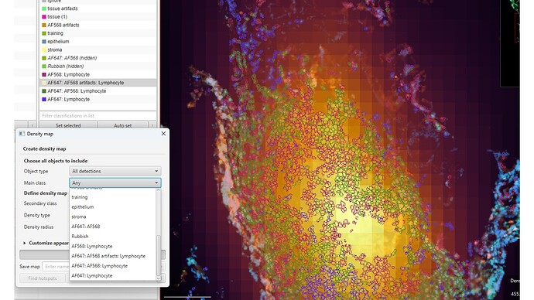Choose 'training' in Main class dropdown list
Screen dimensions: 534x300
point(113,197)
